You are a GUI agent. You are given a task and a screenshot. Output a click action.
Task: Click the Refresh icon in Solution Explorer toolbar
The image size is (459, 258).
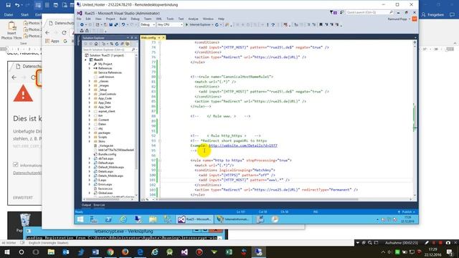click(x=116, y=44)
